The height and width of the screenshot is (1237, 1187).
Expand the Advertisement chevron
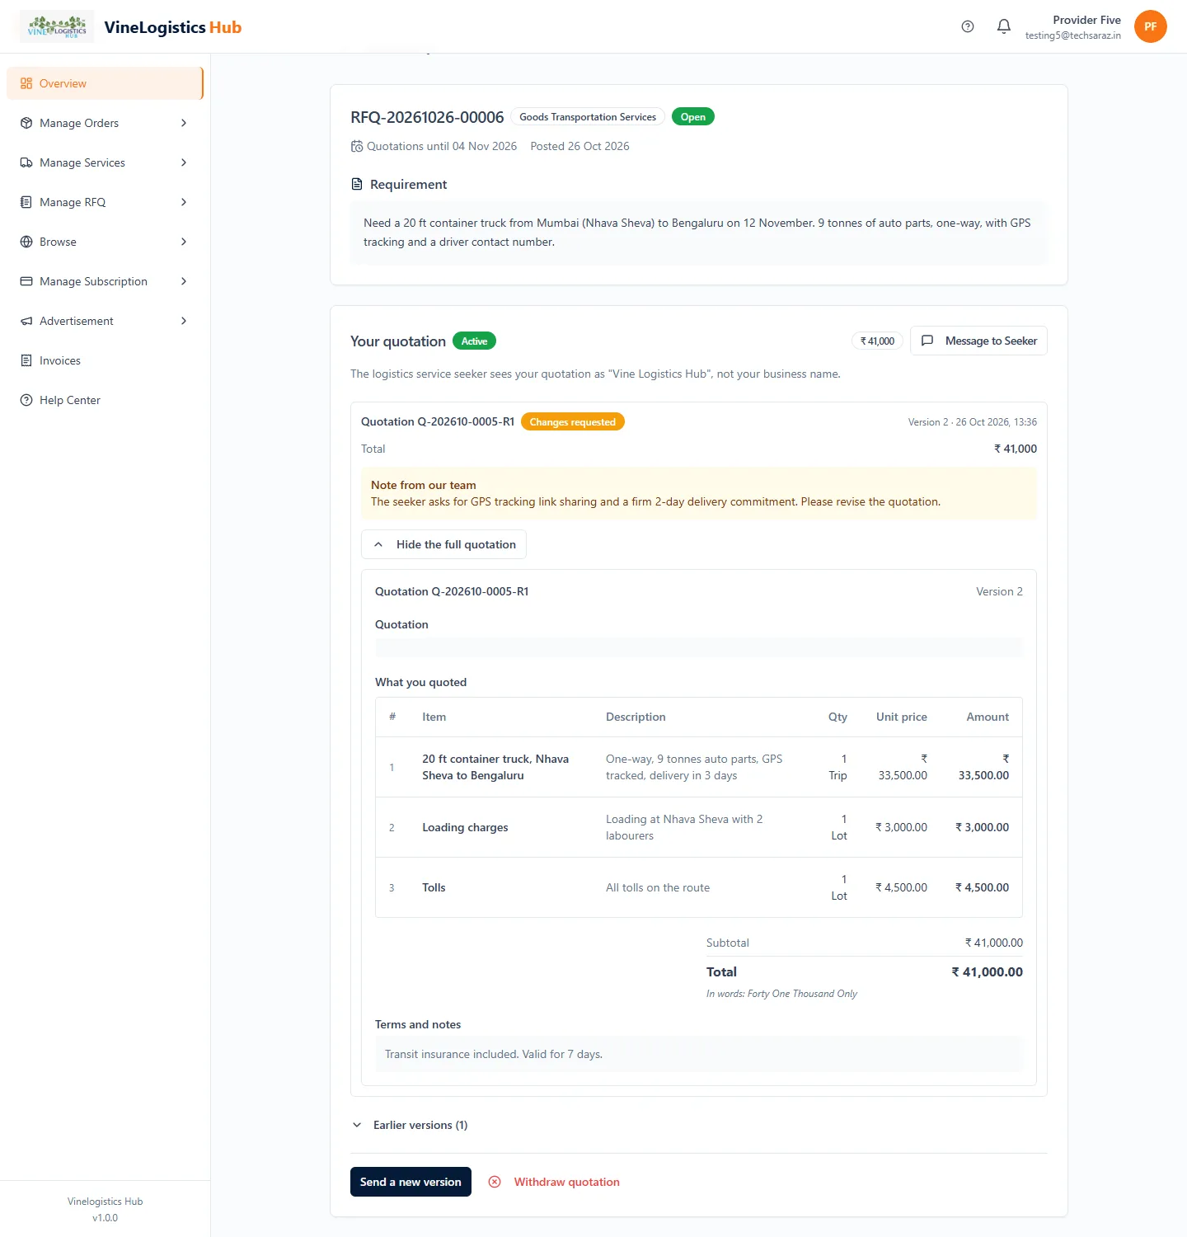point(184,321)
